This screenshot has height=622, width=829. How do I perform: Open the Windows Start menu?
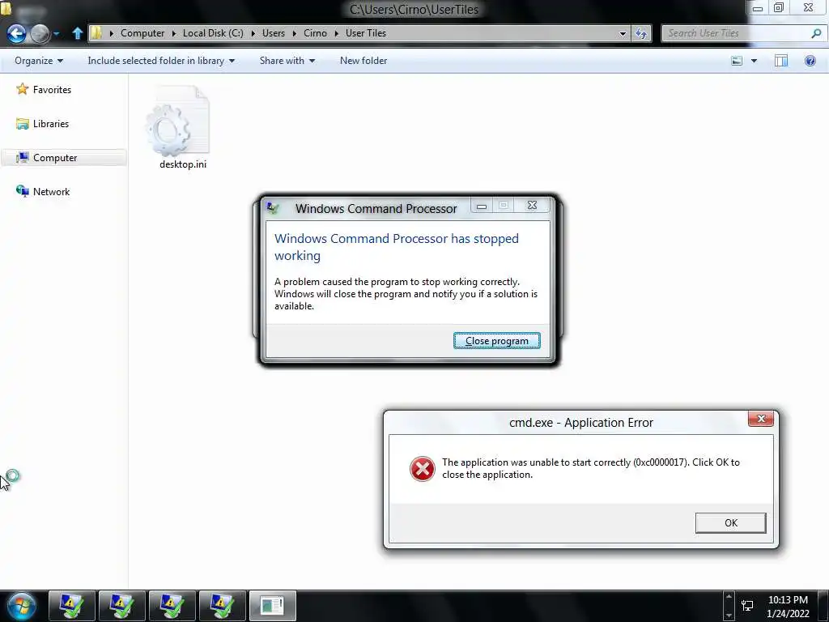22,606
